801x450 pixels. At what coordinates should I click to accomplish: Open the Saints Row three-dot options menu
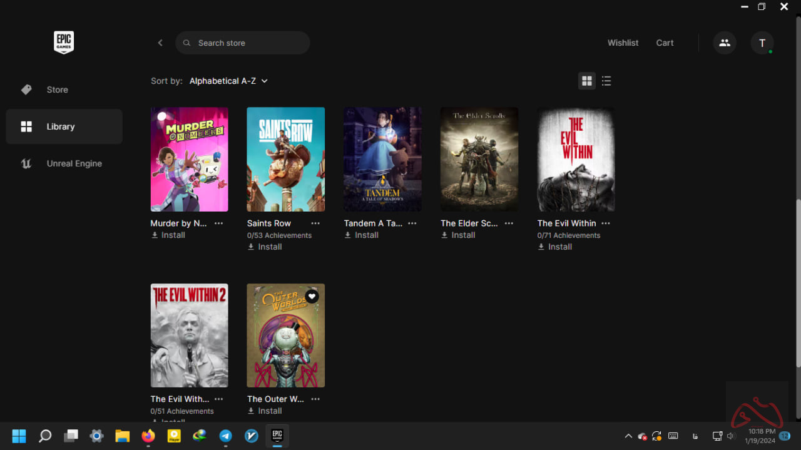[315, 223]
